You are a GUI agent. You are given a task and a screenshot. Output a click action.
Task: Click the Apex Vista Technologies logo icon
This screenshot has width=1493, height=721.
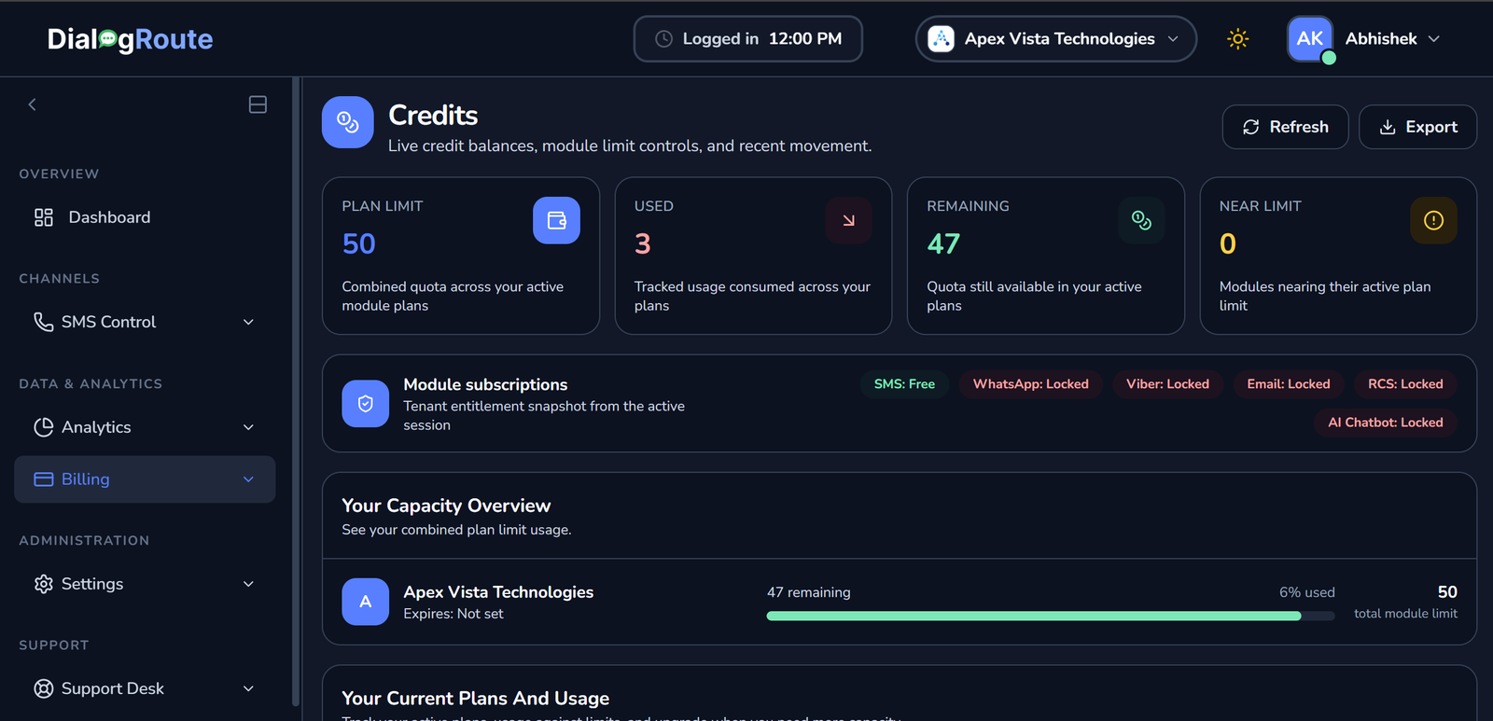pos(941,39)
